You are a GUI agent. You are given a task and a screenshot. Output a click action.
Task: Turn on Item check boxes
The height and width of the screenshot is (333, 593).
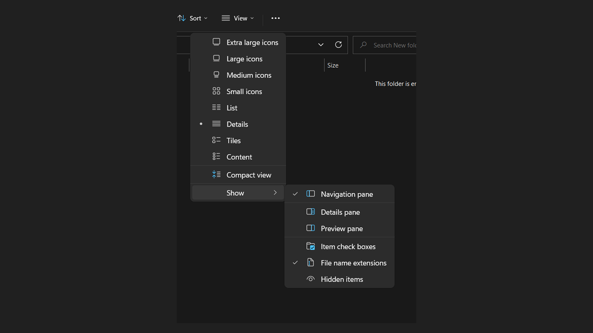point(339,246)
